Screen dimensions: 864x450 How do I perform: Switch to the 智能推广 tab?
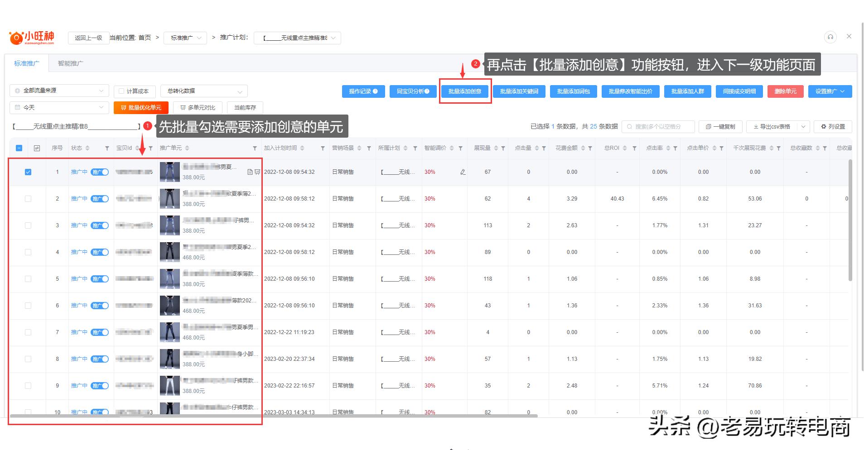pyautogui.click(x=70, y=63)
